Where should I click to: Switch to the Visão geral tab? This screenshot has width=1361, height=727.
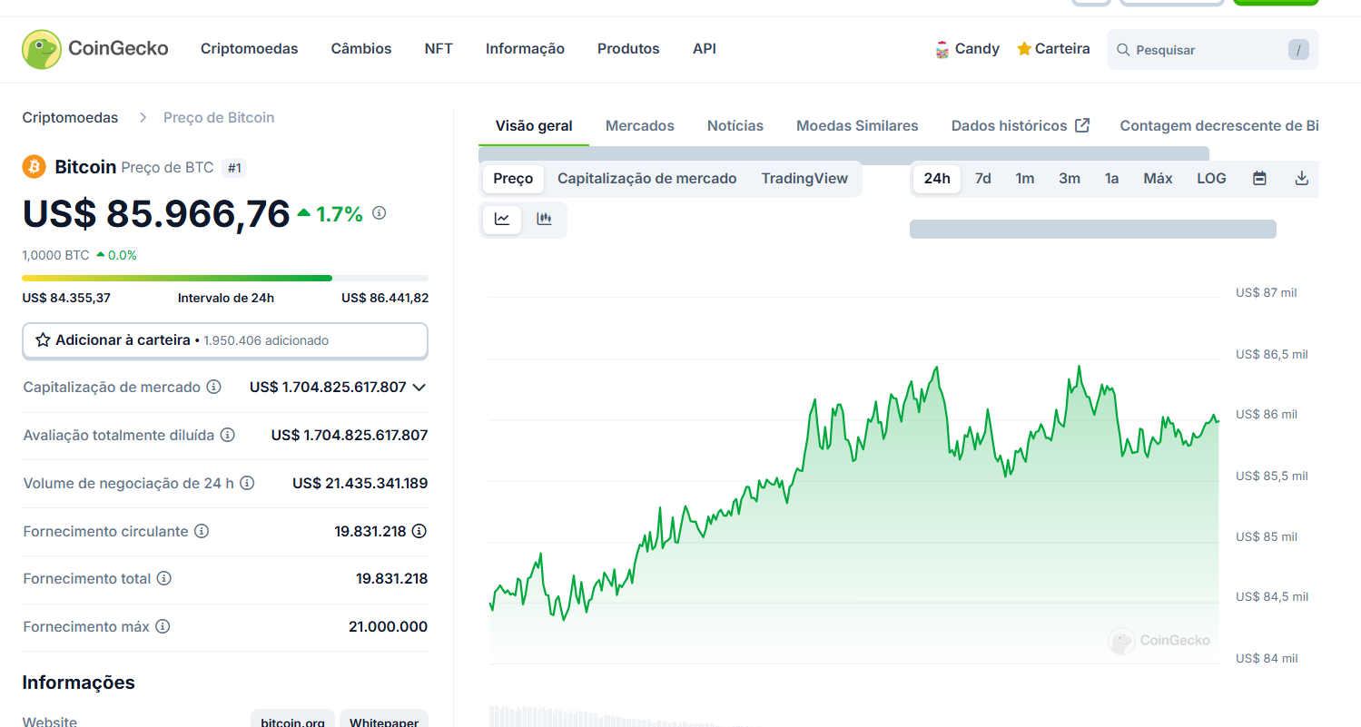pyautogui.click(x=534, y=126)
